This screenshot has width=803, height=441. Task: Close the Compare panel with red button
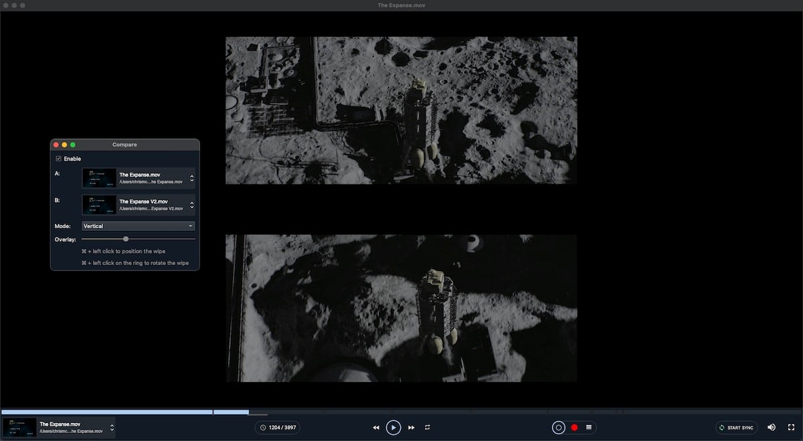tap(56, 145)
